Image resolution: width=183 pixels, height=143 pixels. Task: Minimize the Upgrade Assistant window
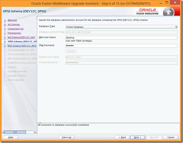[x=161, y=3]
